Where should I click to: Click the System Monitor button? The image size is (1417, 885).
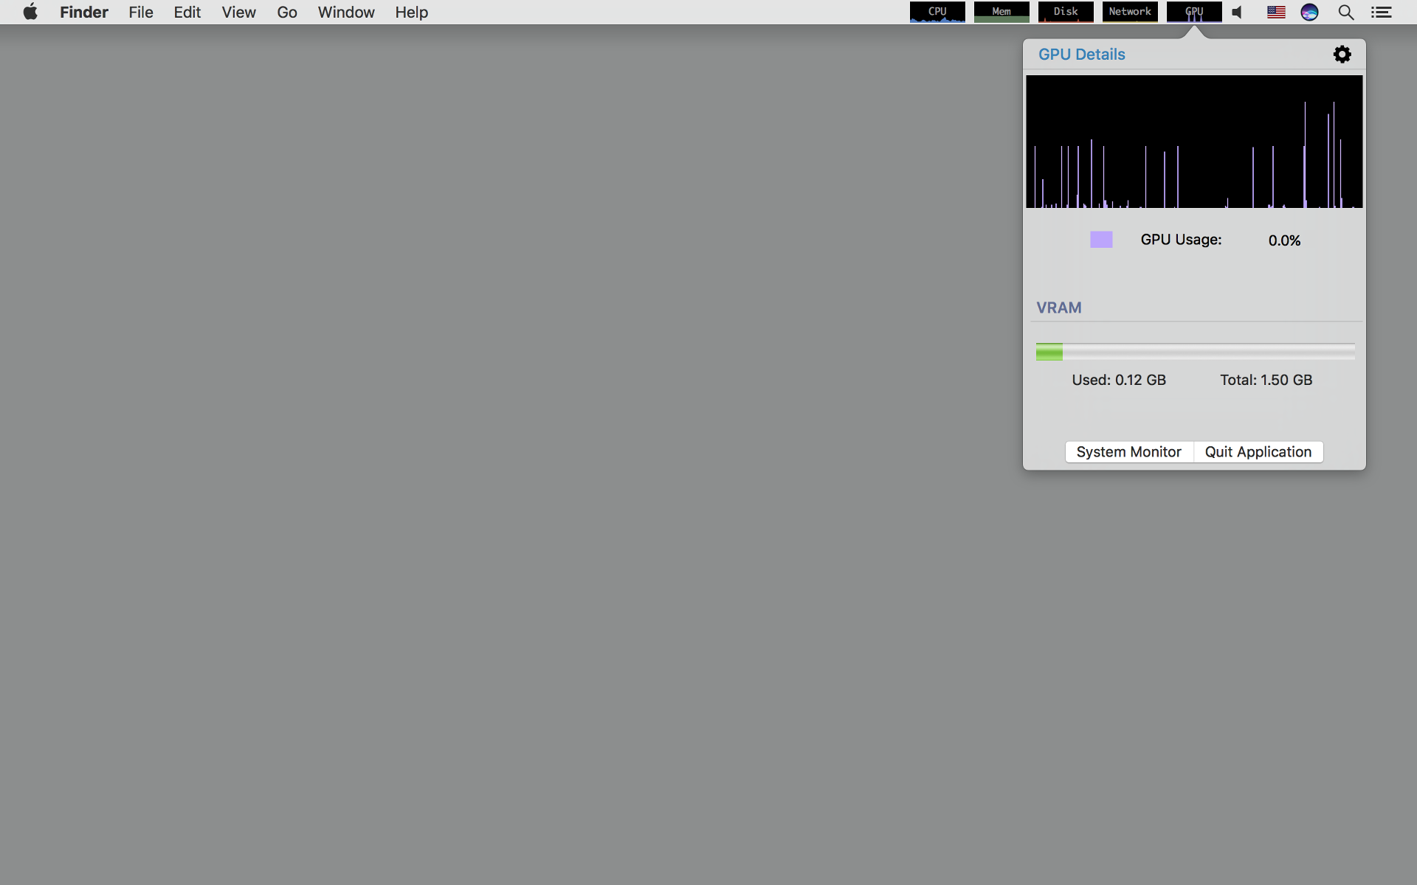(x=1128, y=452)
